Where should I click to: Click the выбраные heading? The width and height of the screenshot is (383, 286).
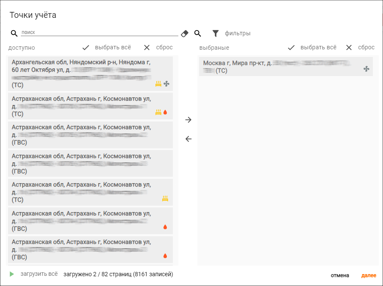pyautogui.click(x=214, y=48)
